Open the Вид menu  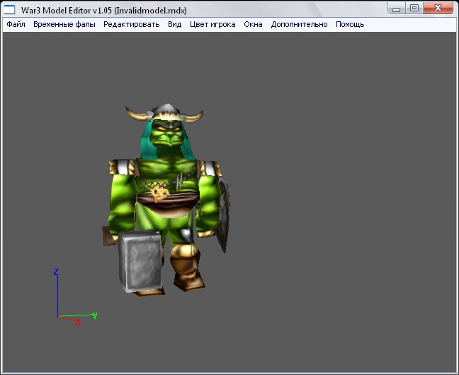[175, 24]
